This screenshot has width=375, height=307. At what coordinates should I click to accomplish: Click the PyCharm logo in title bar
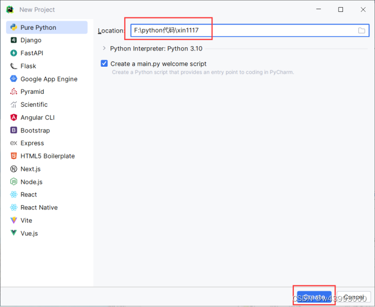click(10, 10)
